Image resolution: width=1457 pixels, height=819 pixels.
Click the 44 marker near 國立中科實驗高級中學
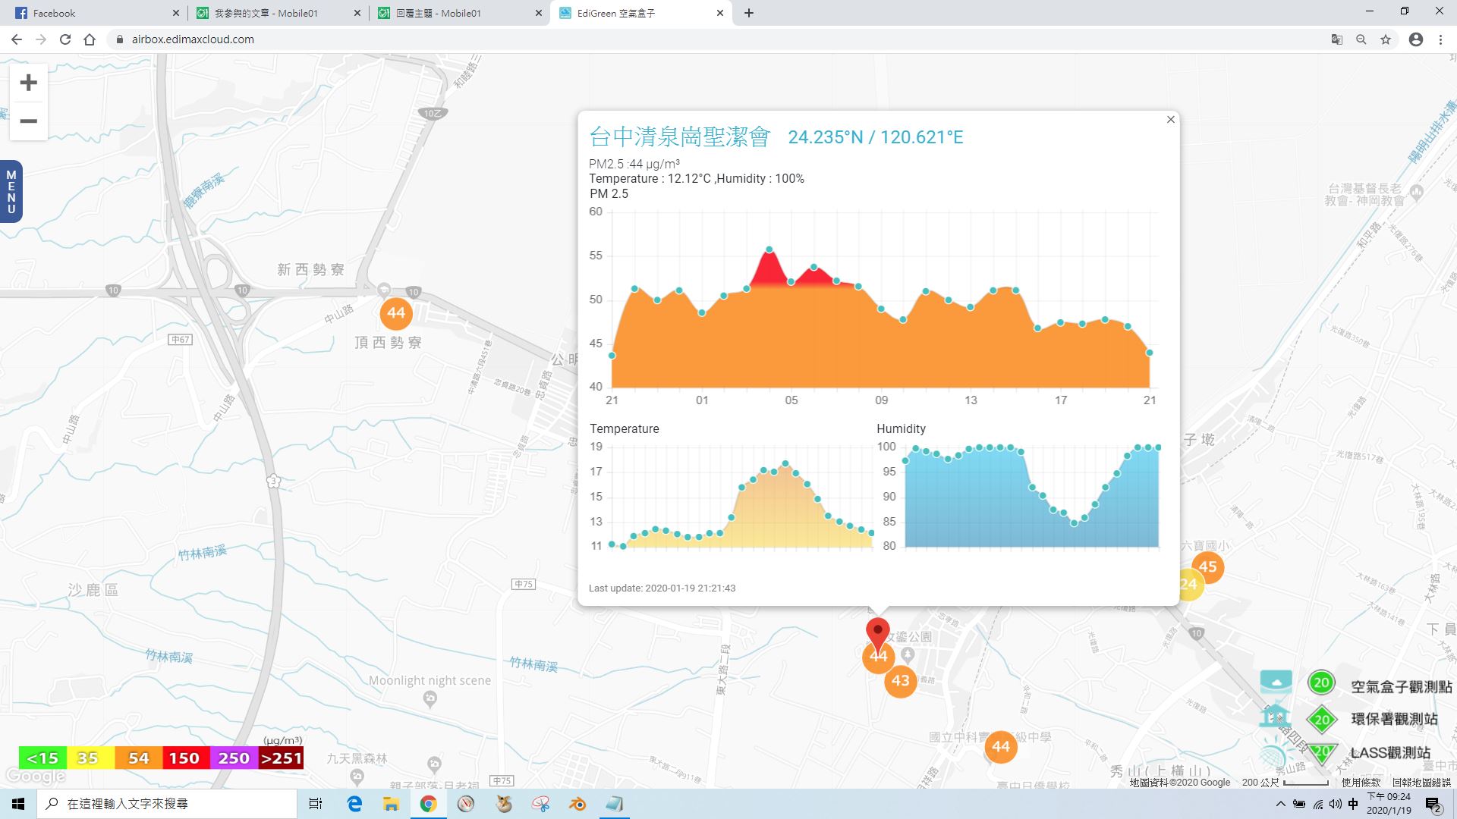(1000, 747)
